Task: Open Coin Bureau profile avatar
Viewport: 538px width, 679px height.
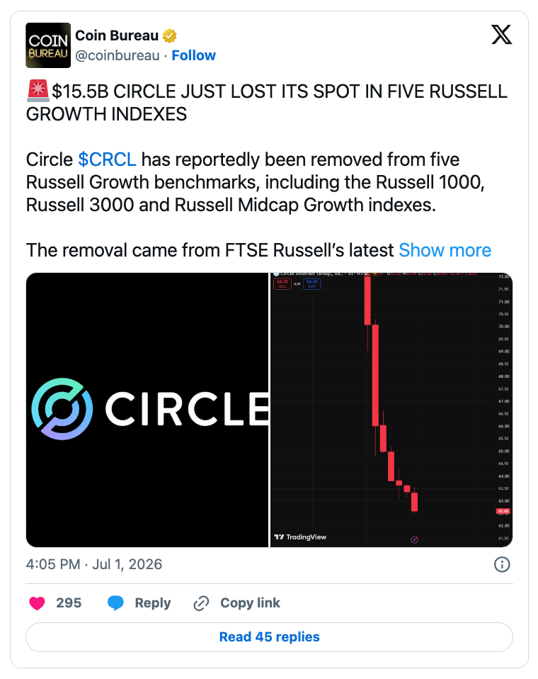Action: 48,45
